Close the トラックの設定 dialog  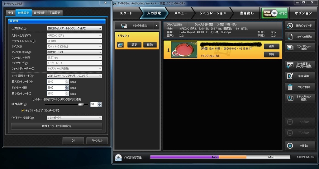click(x=105, y=3)
